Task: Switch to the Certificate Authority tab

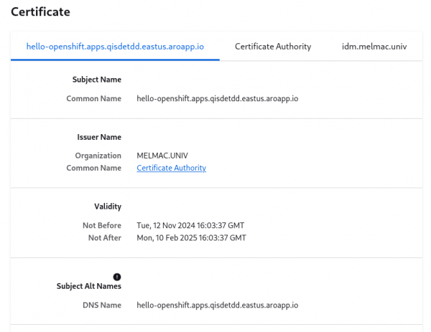Action: [273, 46]
